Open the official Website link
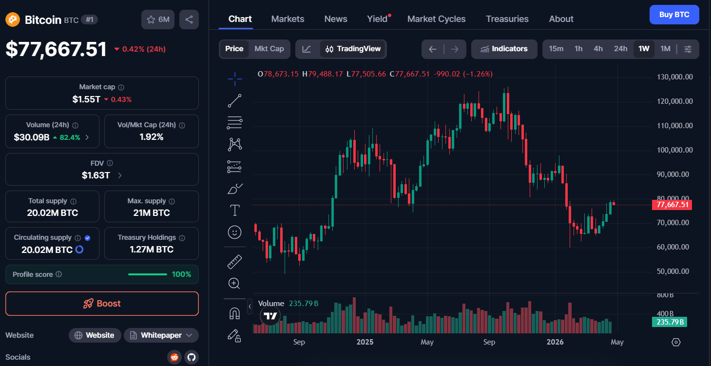Image resolution: width=711 pixels, height=366 pixels. pyautogui.click(x=95, y=335)
